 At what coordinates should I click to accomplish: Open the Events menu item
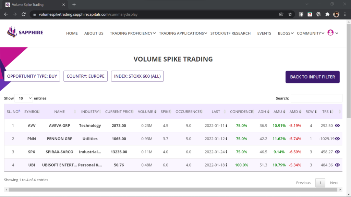click(264, 33)
